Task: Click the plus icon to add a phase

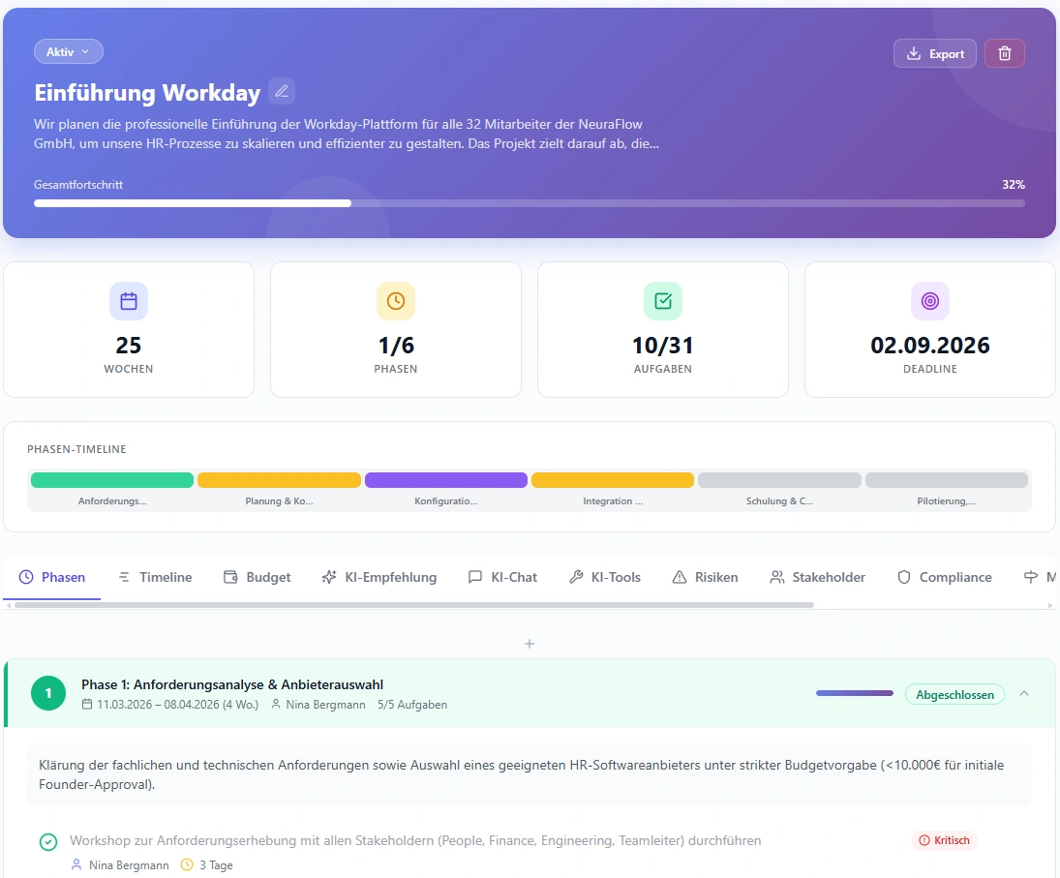Action: 530,644
